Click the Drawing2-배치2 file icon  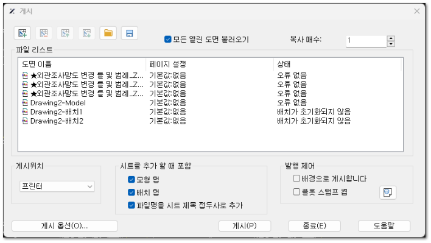tap(25, 121)
